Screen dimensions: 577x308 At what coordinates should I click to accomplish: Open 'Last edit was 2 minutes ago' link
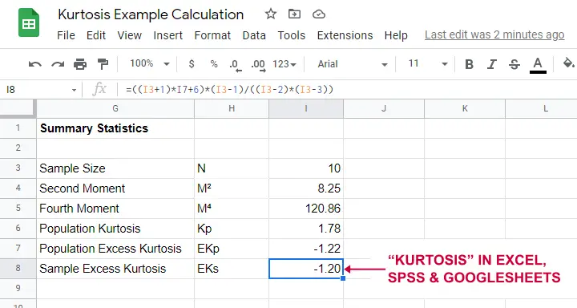(x=494, y=34)
